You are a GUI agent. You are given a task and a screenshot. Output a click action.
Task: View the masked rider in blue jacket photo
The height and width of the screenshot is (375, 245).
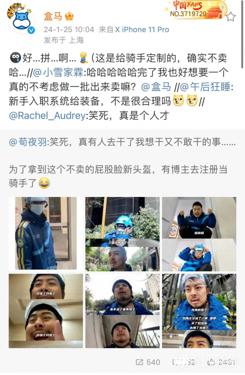[45, 233]
